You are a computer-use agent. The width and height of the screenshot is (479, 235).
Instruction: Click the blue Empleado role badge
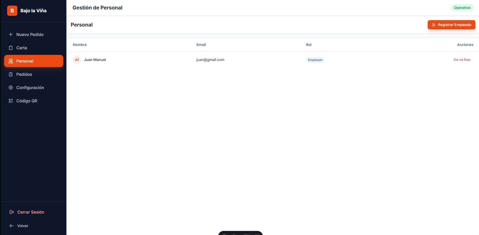pyautogui.click(x=315, y=60)
